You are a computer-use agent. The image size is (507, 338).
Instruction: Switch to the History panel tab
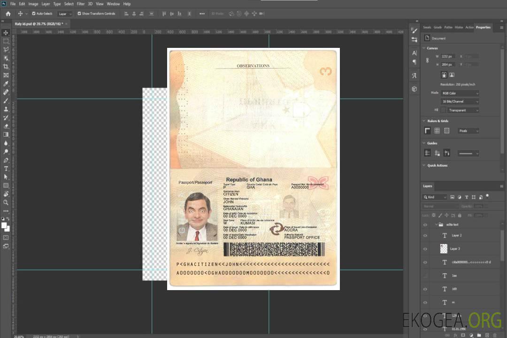(459, 28)
